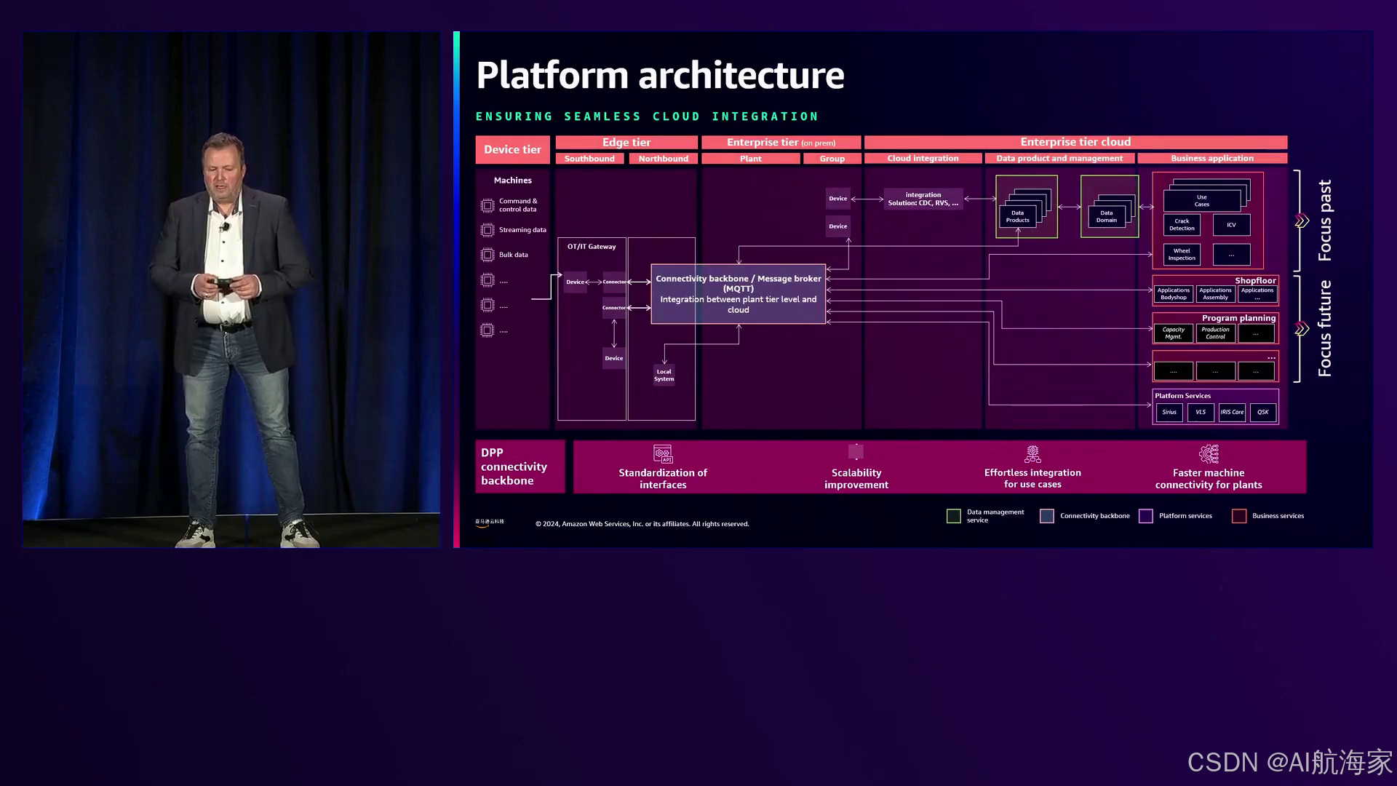Click the Connectivity backbone MQTT broker box
The width and height of the screenshot is (1397, 786).
pos(738,294)
